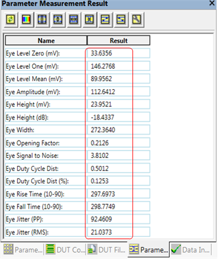
Task: Select the 'Eye Duty Cycle Dist (%):' label
Action: point(37,181)
